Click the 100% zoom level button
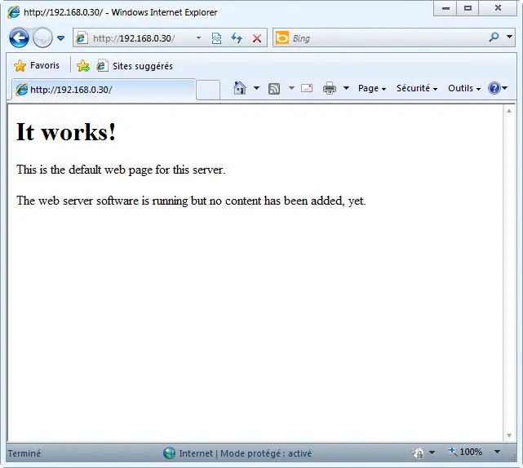This screenshot has height=468, width=523. [x=466, y=452]
